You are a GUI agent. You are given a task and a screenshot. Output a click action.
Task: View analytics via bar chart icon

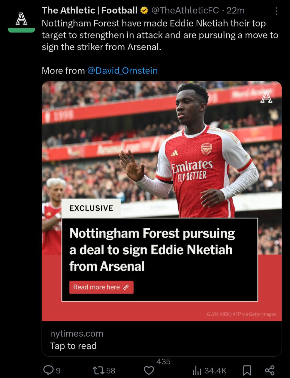(197, 370)
